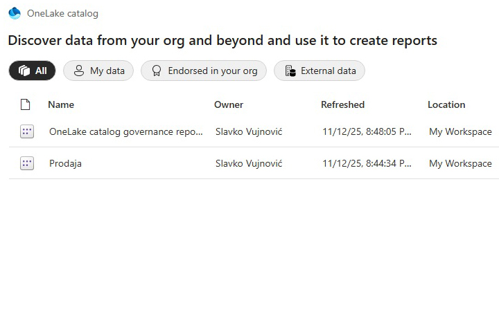
Task: Click My Workspace for governance report row
Action: point(460,131)
